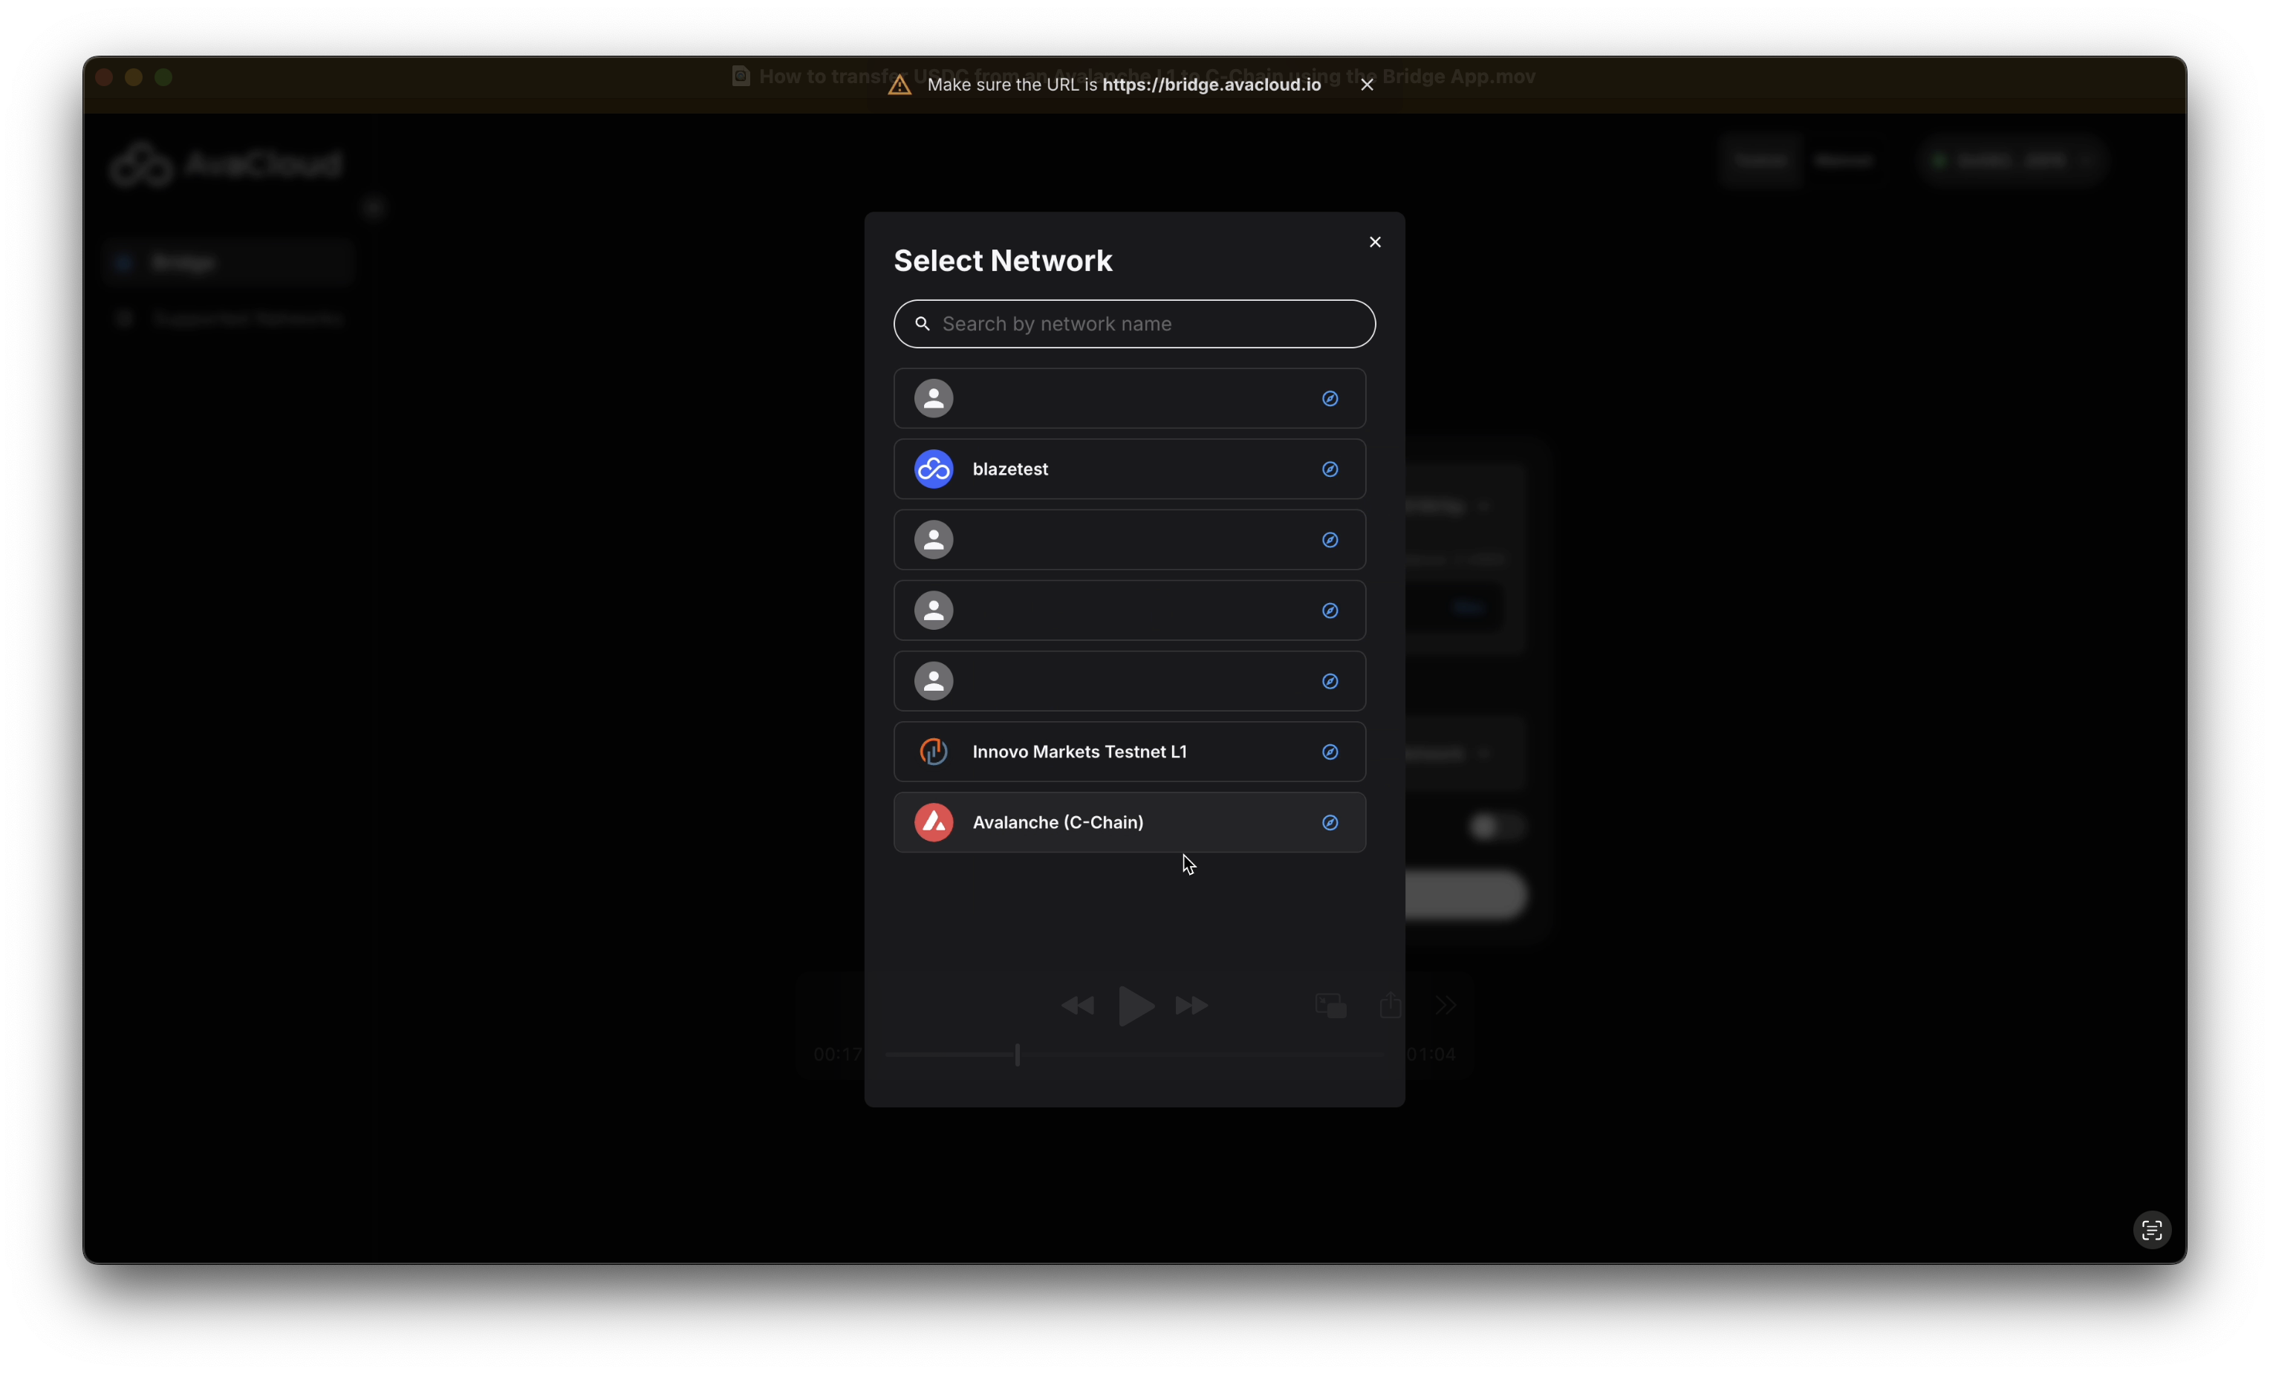Close the Select Network dialog
The image size is (2270, 1374).
coord(1374,242)
